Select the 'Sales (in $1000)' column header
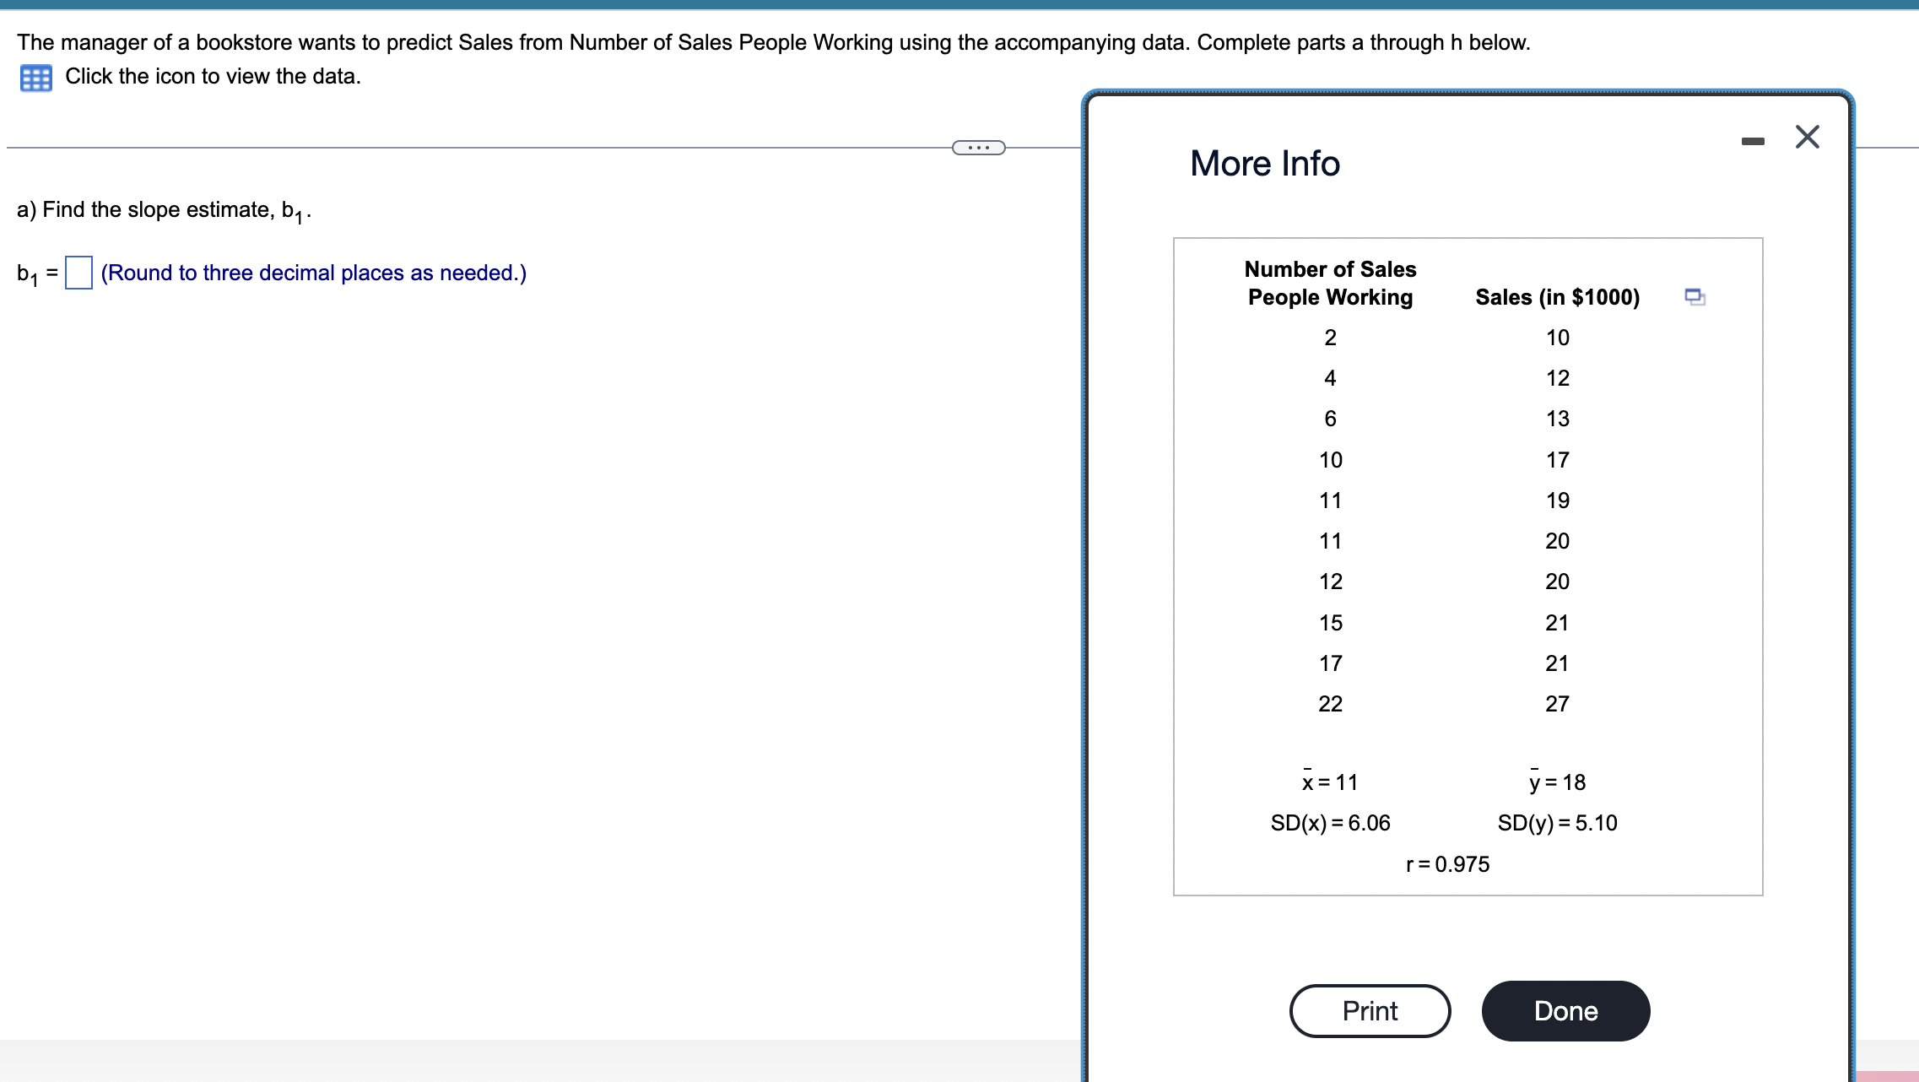Viewport: 1919px width, 1082px height. 1557,297
